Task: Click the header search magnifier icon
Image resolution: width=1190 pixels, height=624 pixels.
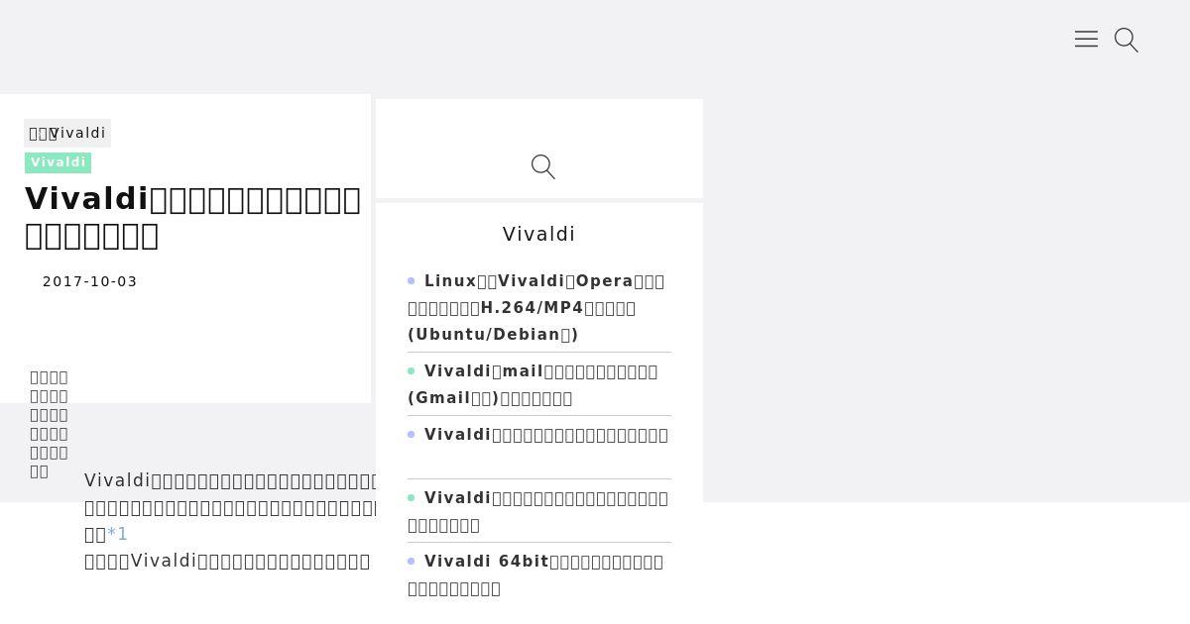Action: 1127,40
